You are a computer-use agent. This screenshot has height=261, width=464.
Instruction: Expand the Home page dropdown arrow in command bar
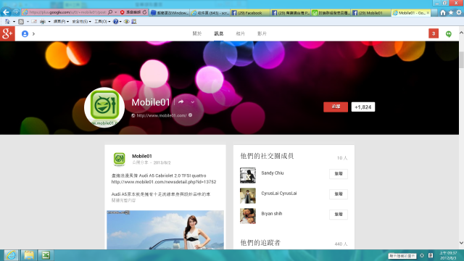point(14,22)
